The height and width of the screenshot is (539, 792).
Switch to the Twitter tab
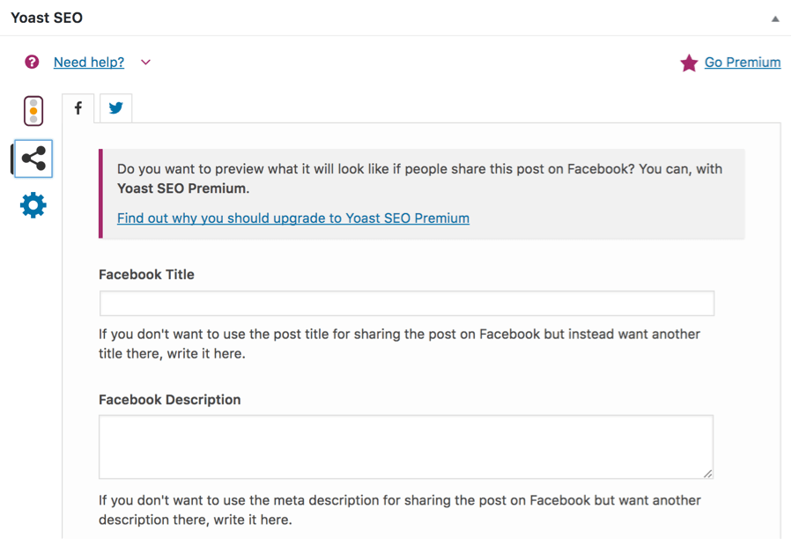115,108
